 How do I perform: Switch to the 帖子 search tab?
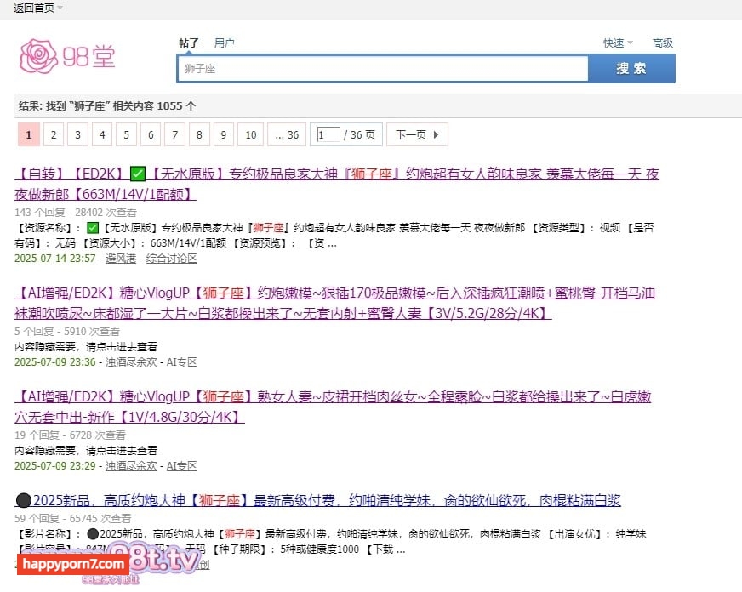[x=188, y=43]
